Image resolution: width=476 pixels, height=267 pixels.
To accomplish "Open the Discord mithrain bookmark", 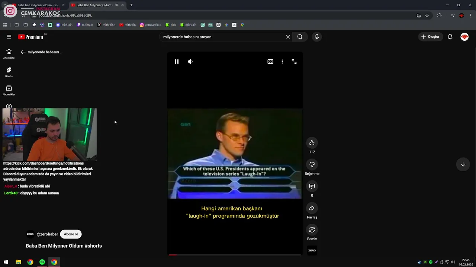I will point(64,25).
